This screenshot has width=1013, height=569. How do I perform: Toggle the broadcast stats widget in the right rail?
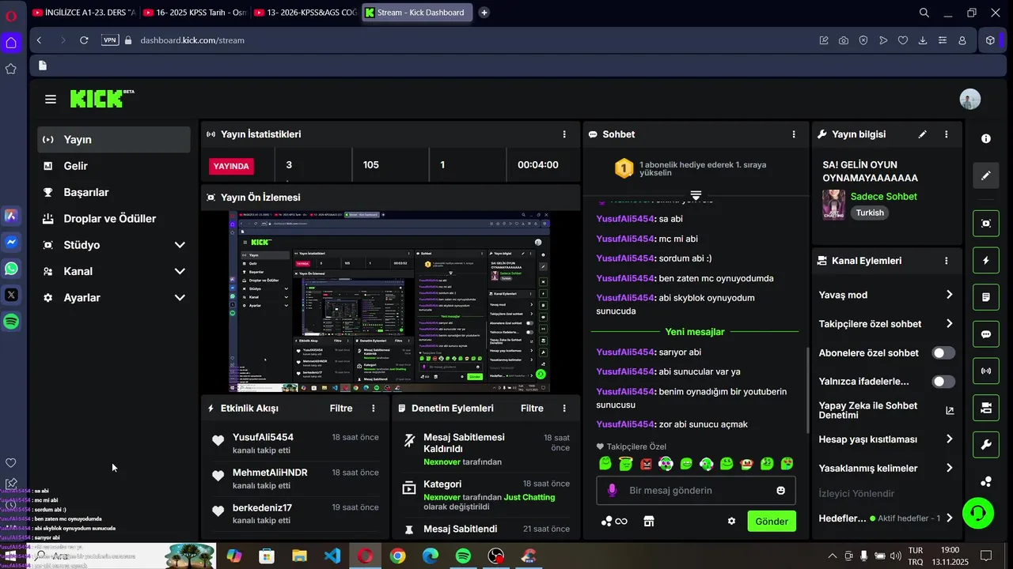click(x=986, y=371)
